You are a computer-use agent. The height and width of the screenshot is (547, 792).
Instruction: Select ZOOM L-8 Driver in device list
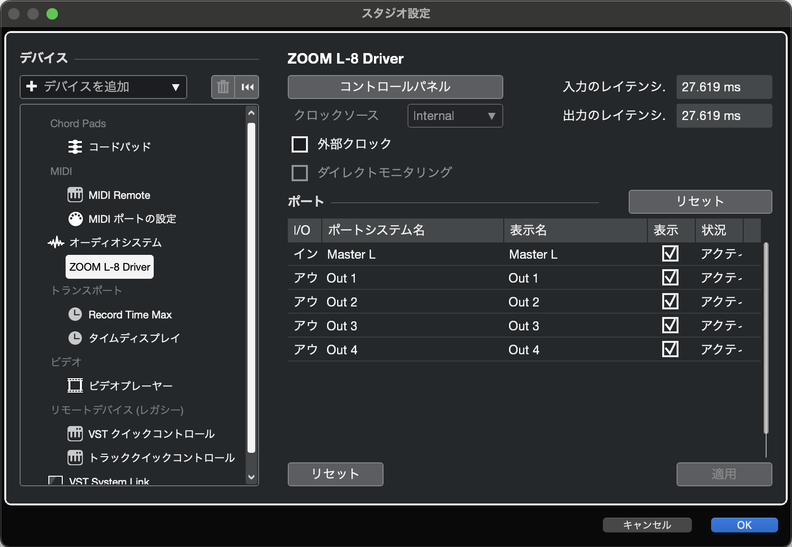point(110,267)
